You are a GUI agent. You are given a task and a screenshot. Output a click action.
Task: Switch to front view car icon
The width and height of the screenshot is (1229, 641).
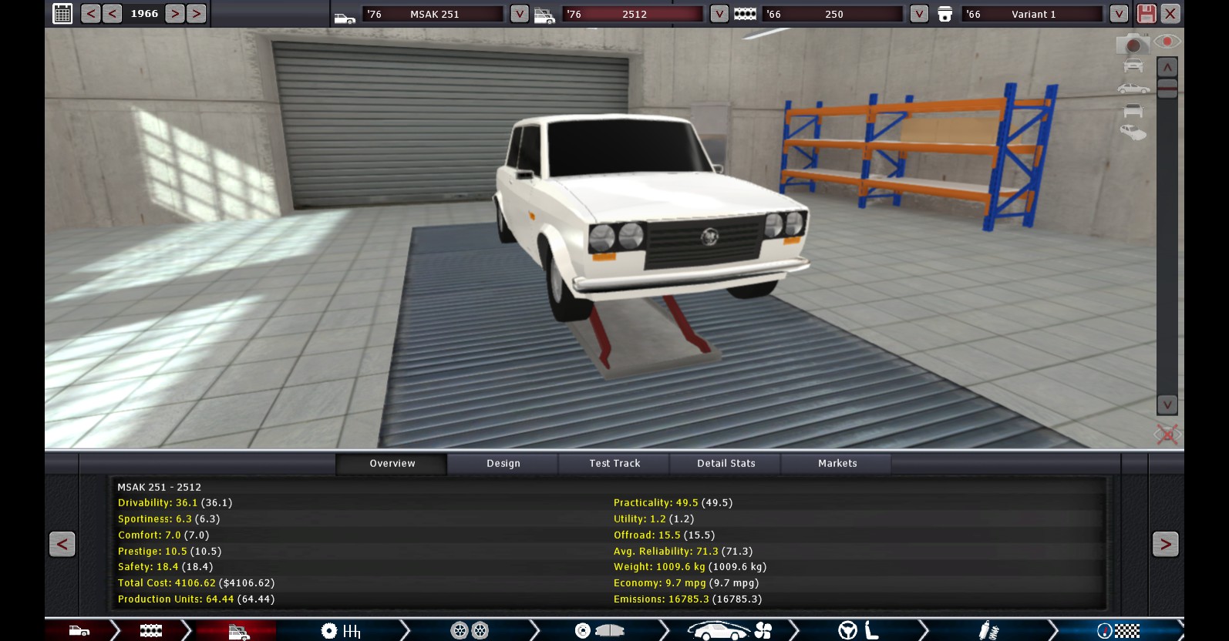(x=1133, y=66)
